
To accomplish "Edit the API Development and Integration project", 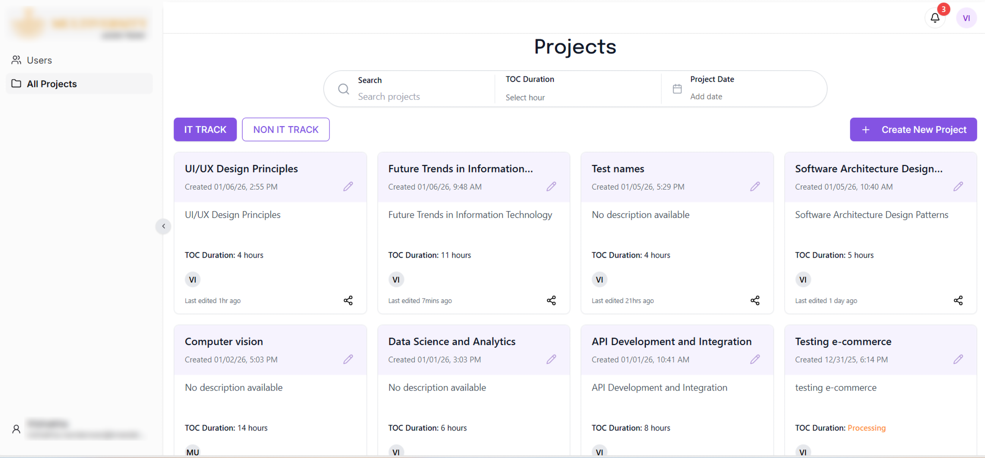I will coord(754,359).
